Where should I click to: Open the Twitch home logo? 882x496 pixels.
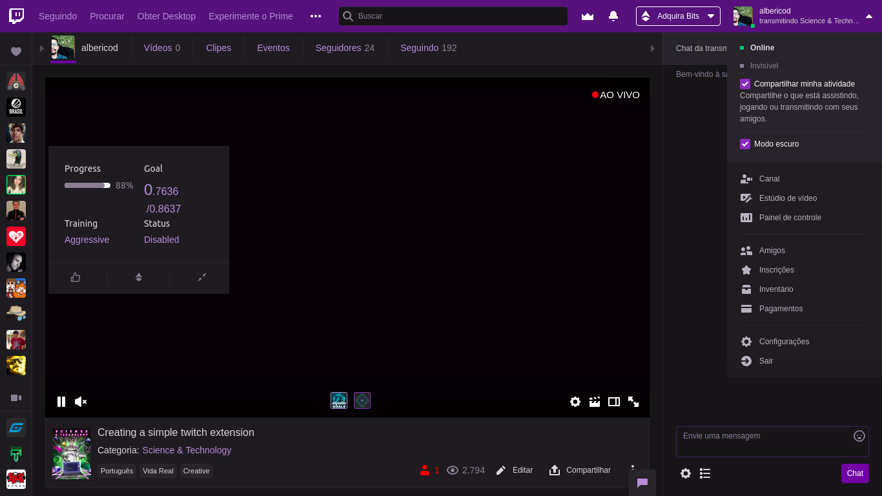click(16, 16)
